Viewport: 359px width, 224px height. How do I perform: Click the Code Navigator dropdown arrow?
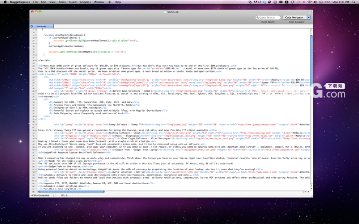(309, 17)
